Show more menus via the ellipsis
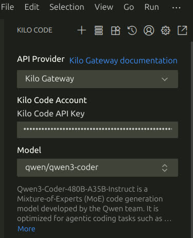Image resolution: width=193 pixels, height=238 pixels. [x=176, y=8]
